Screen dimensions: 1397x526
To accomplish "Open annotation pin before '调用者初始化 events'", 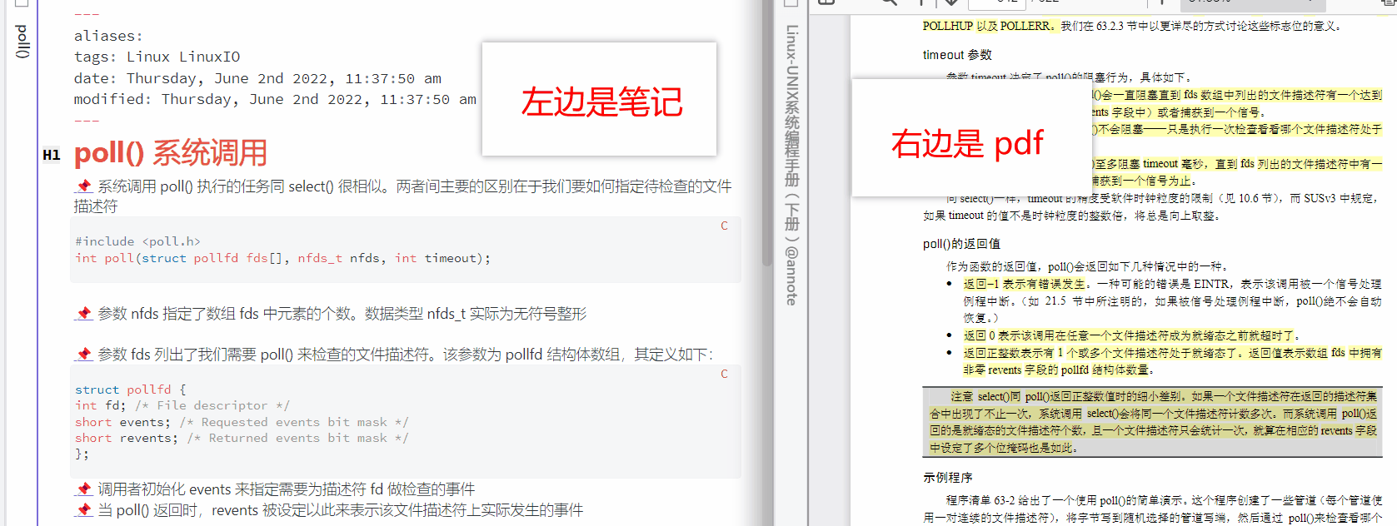I will tap(83, 489).
